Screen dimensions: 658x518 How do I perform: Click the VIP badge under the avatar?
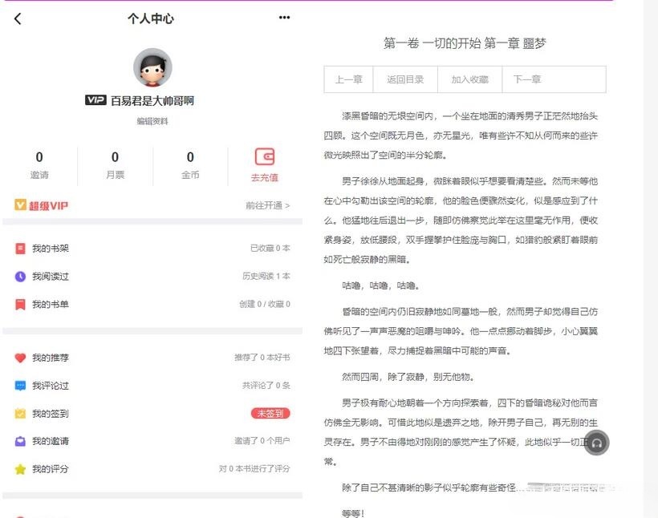point(96,99)
